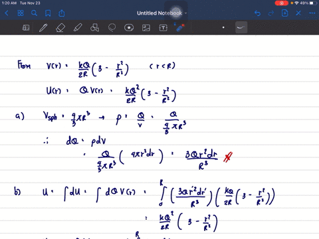Screen dimensions: 319x239
Task: Tap the handwritten 'a)' label
Action: pos(20,116)
